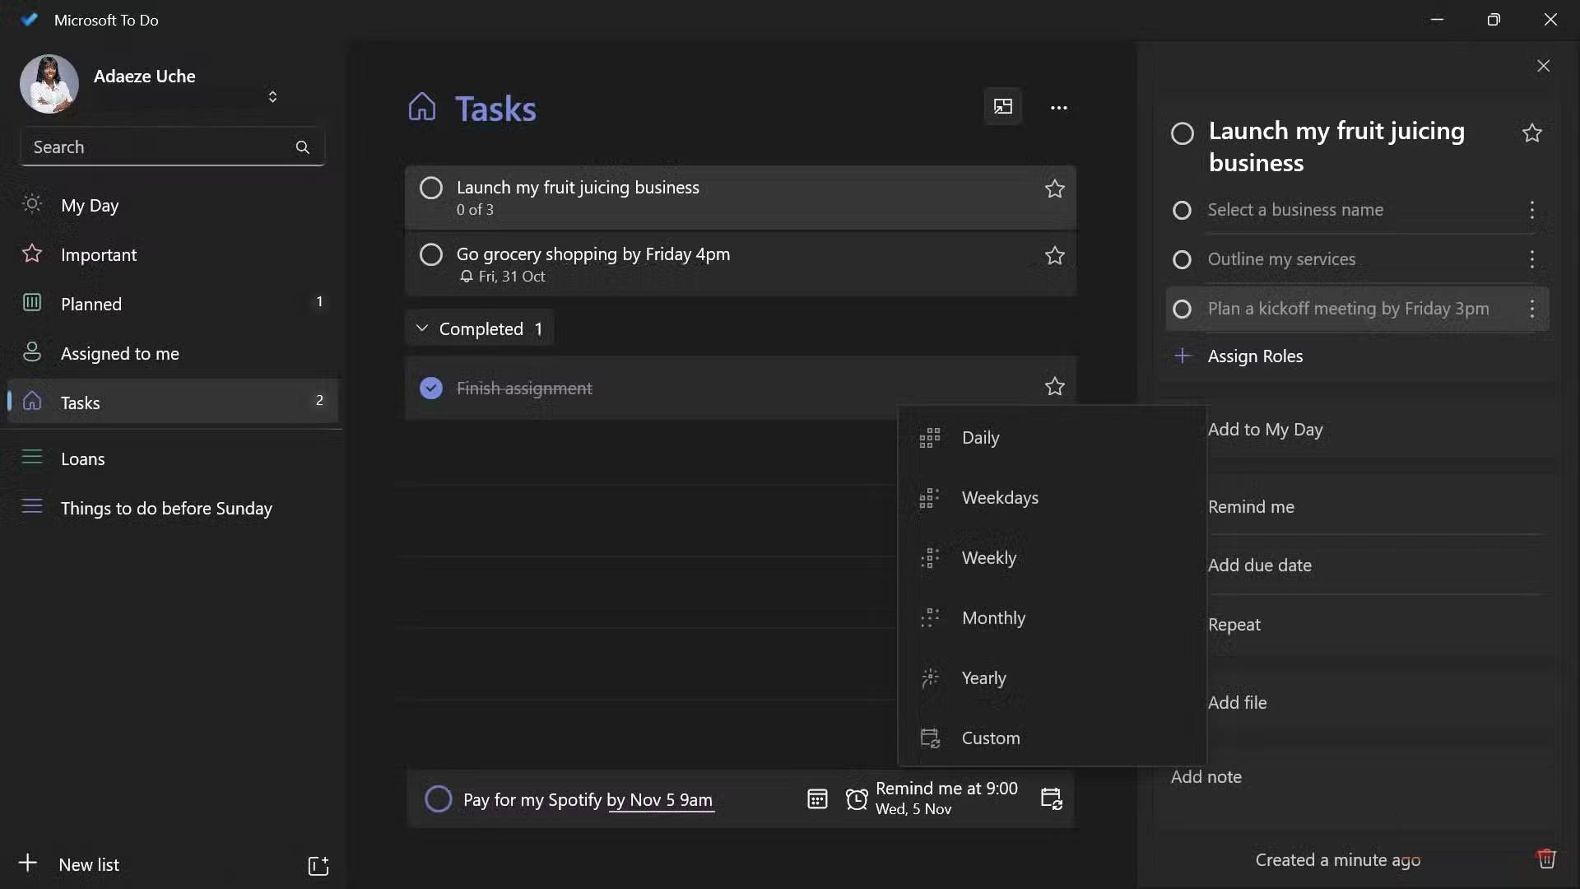Open the Assigned to me view
Viewport: 1580px width, 889px height.
click(119, 353)
